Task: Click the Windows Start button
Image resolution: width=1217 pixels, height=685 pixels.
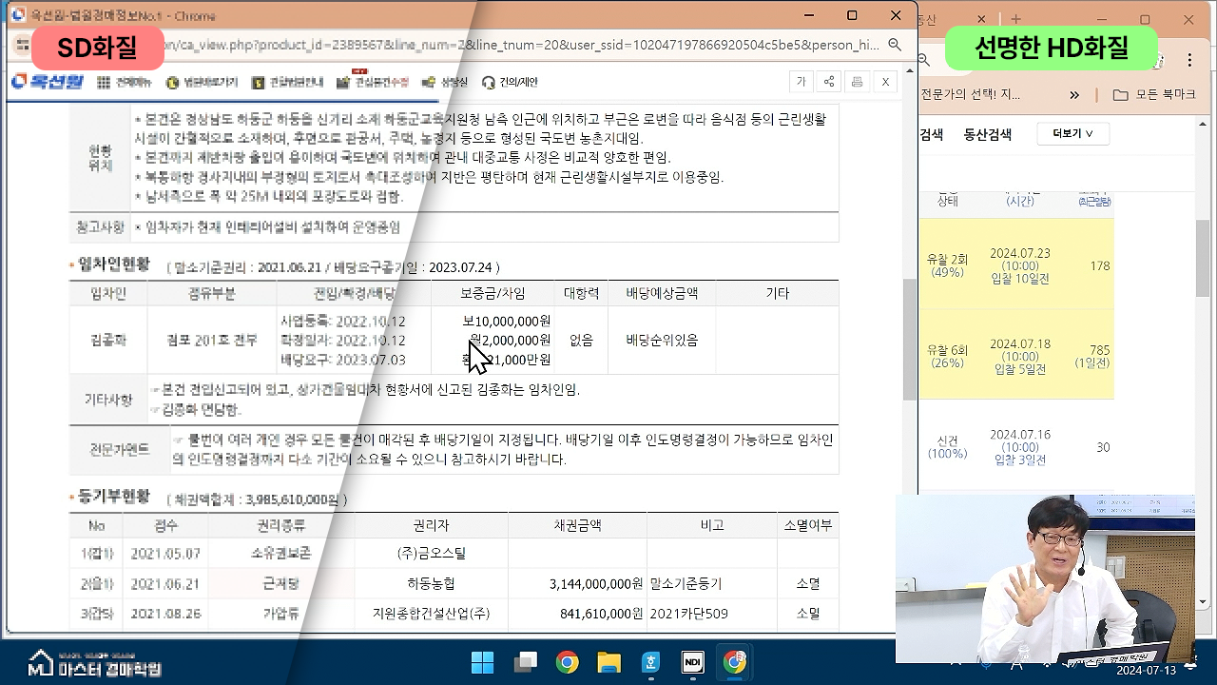Action: click(x=483, y=662)
